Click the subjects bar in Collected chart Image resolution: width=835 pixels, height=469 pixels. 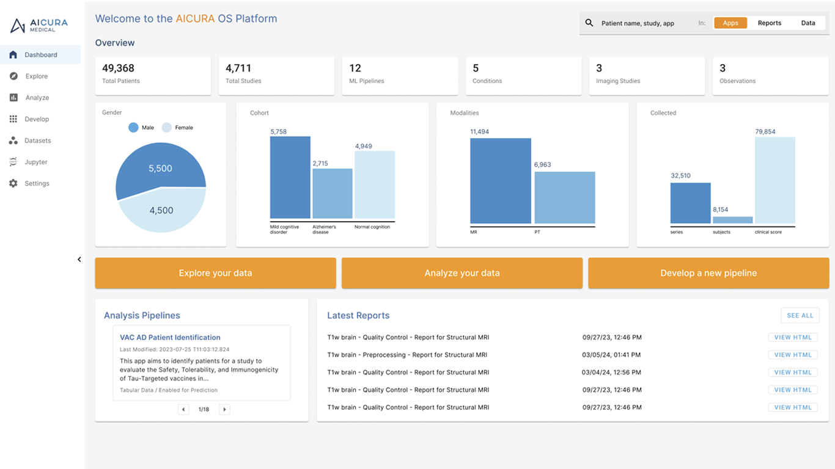click(733, 220)
